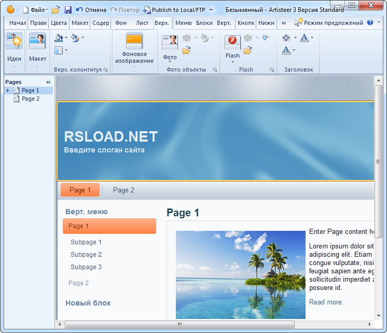Switch to the Правк ribbon tab

tap(38, 23)
